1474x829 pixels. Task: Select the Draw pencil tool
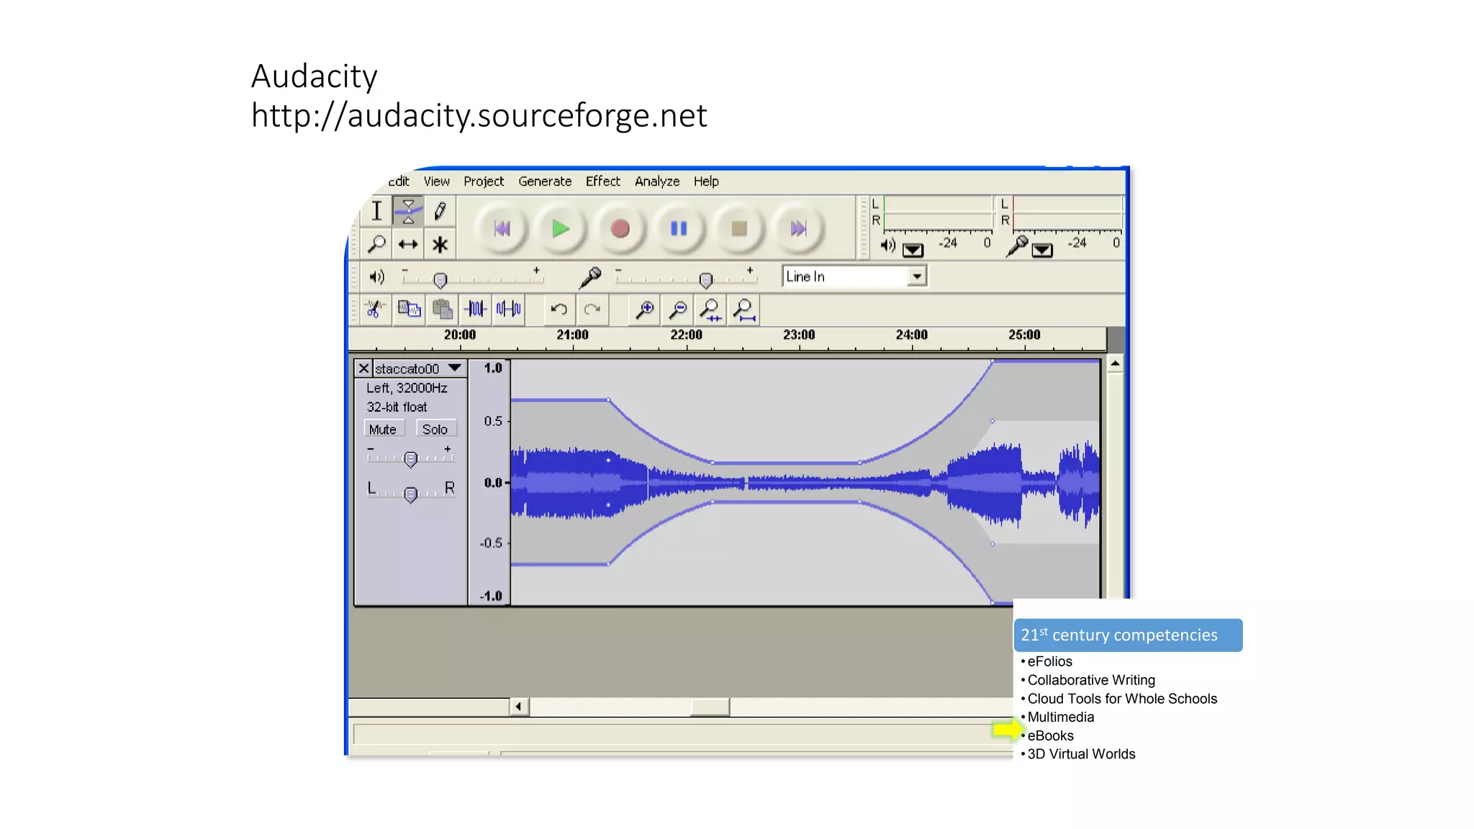click(440, 211)
